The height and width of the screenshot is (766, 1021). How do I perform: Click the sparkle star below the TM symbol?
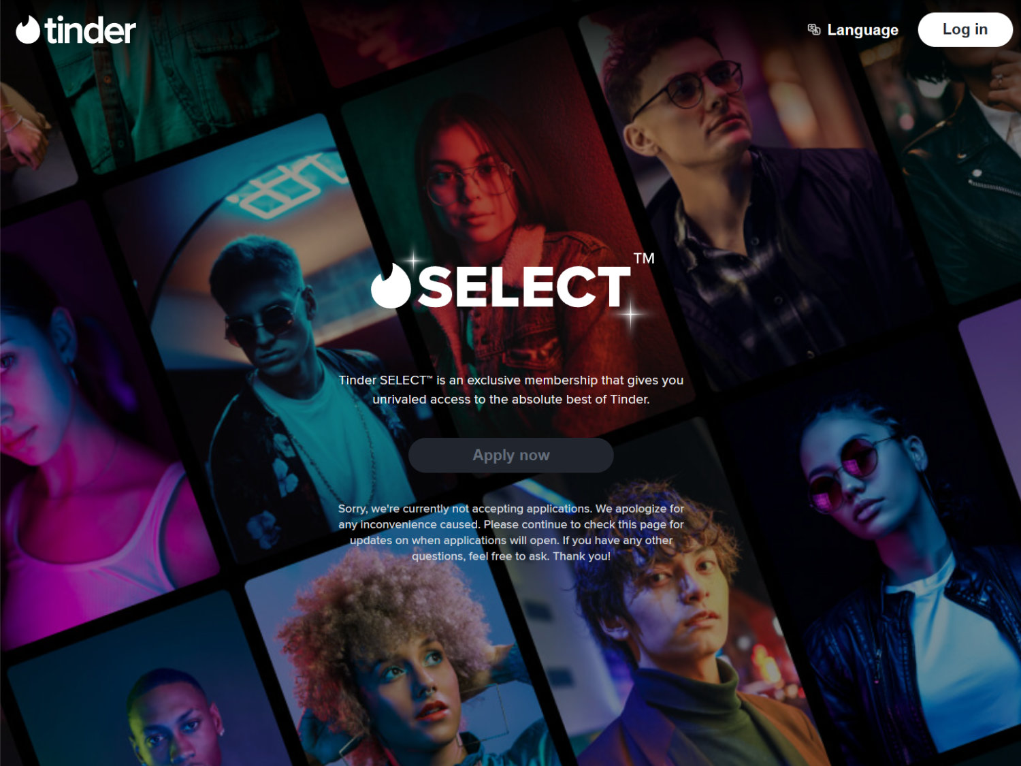(631, 315)
